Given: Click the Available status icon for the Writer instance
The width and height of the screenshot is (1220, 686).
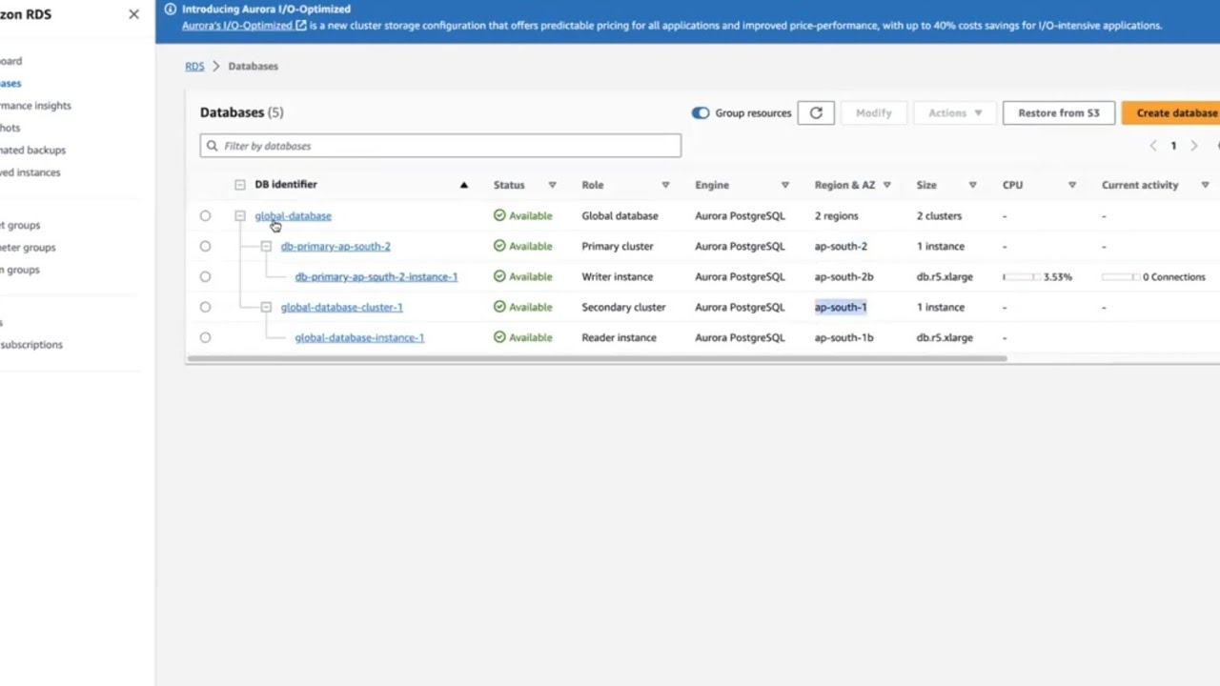Looking at the screenshot, I should tap(499, 276).
